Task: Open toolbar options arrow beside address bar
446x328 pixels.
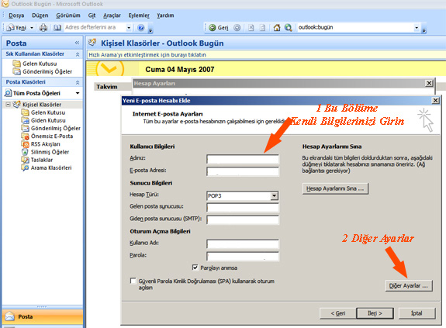Action: click(x=424, y=29)
